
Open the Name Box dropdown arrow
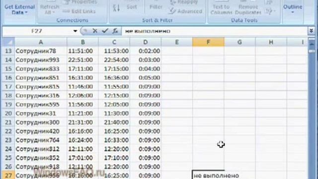pyautogui.click(x=75, y=31)
